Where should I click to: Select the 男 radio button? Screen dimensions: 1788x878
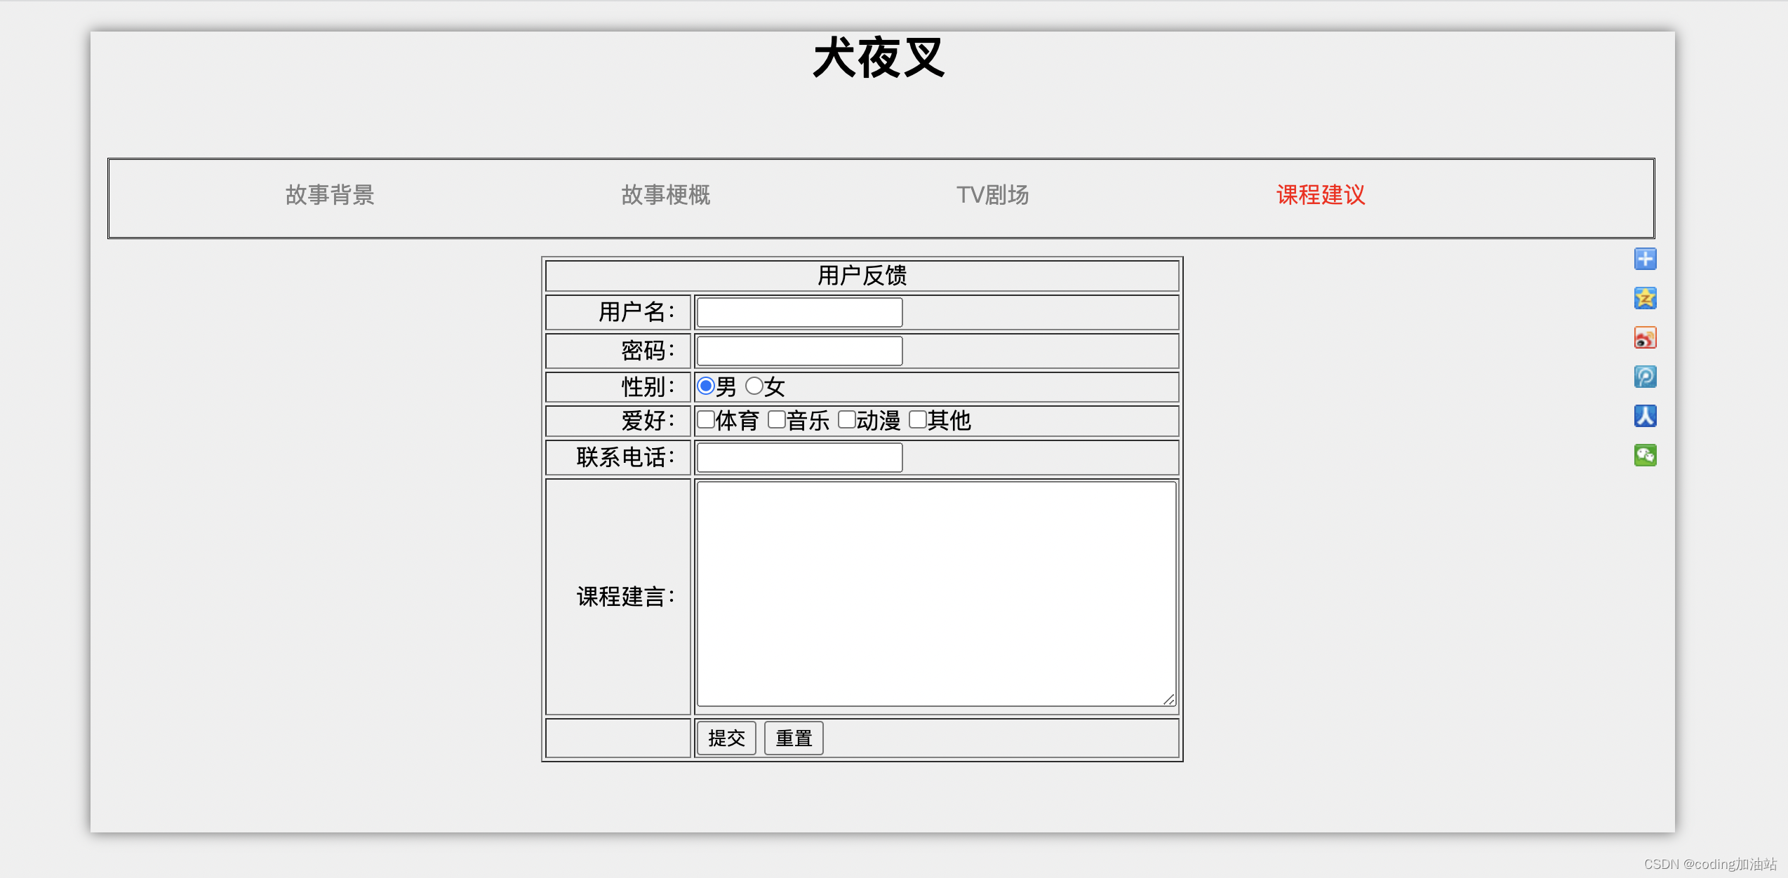[706, 386]
